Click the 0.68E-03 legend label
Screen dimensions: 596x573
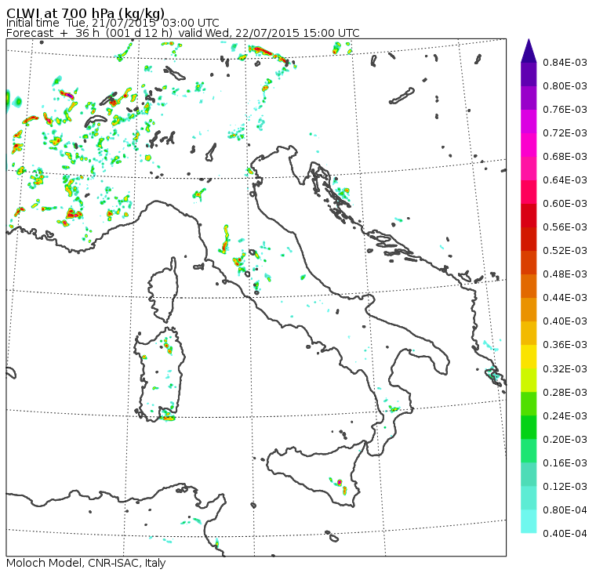(x=565, y=157)
